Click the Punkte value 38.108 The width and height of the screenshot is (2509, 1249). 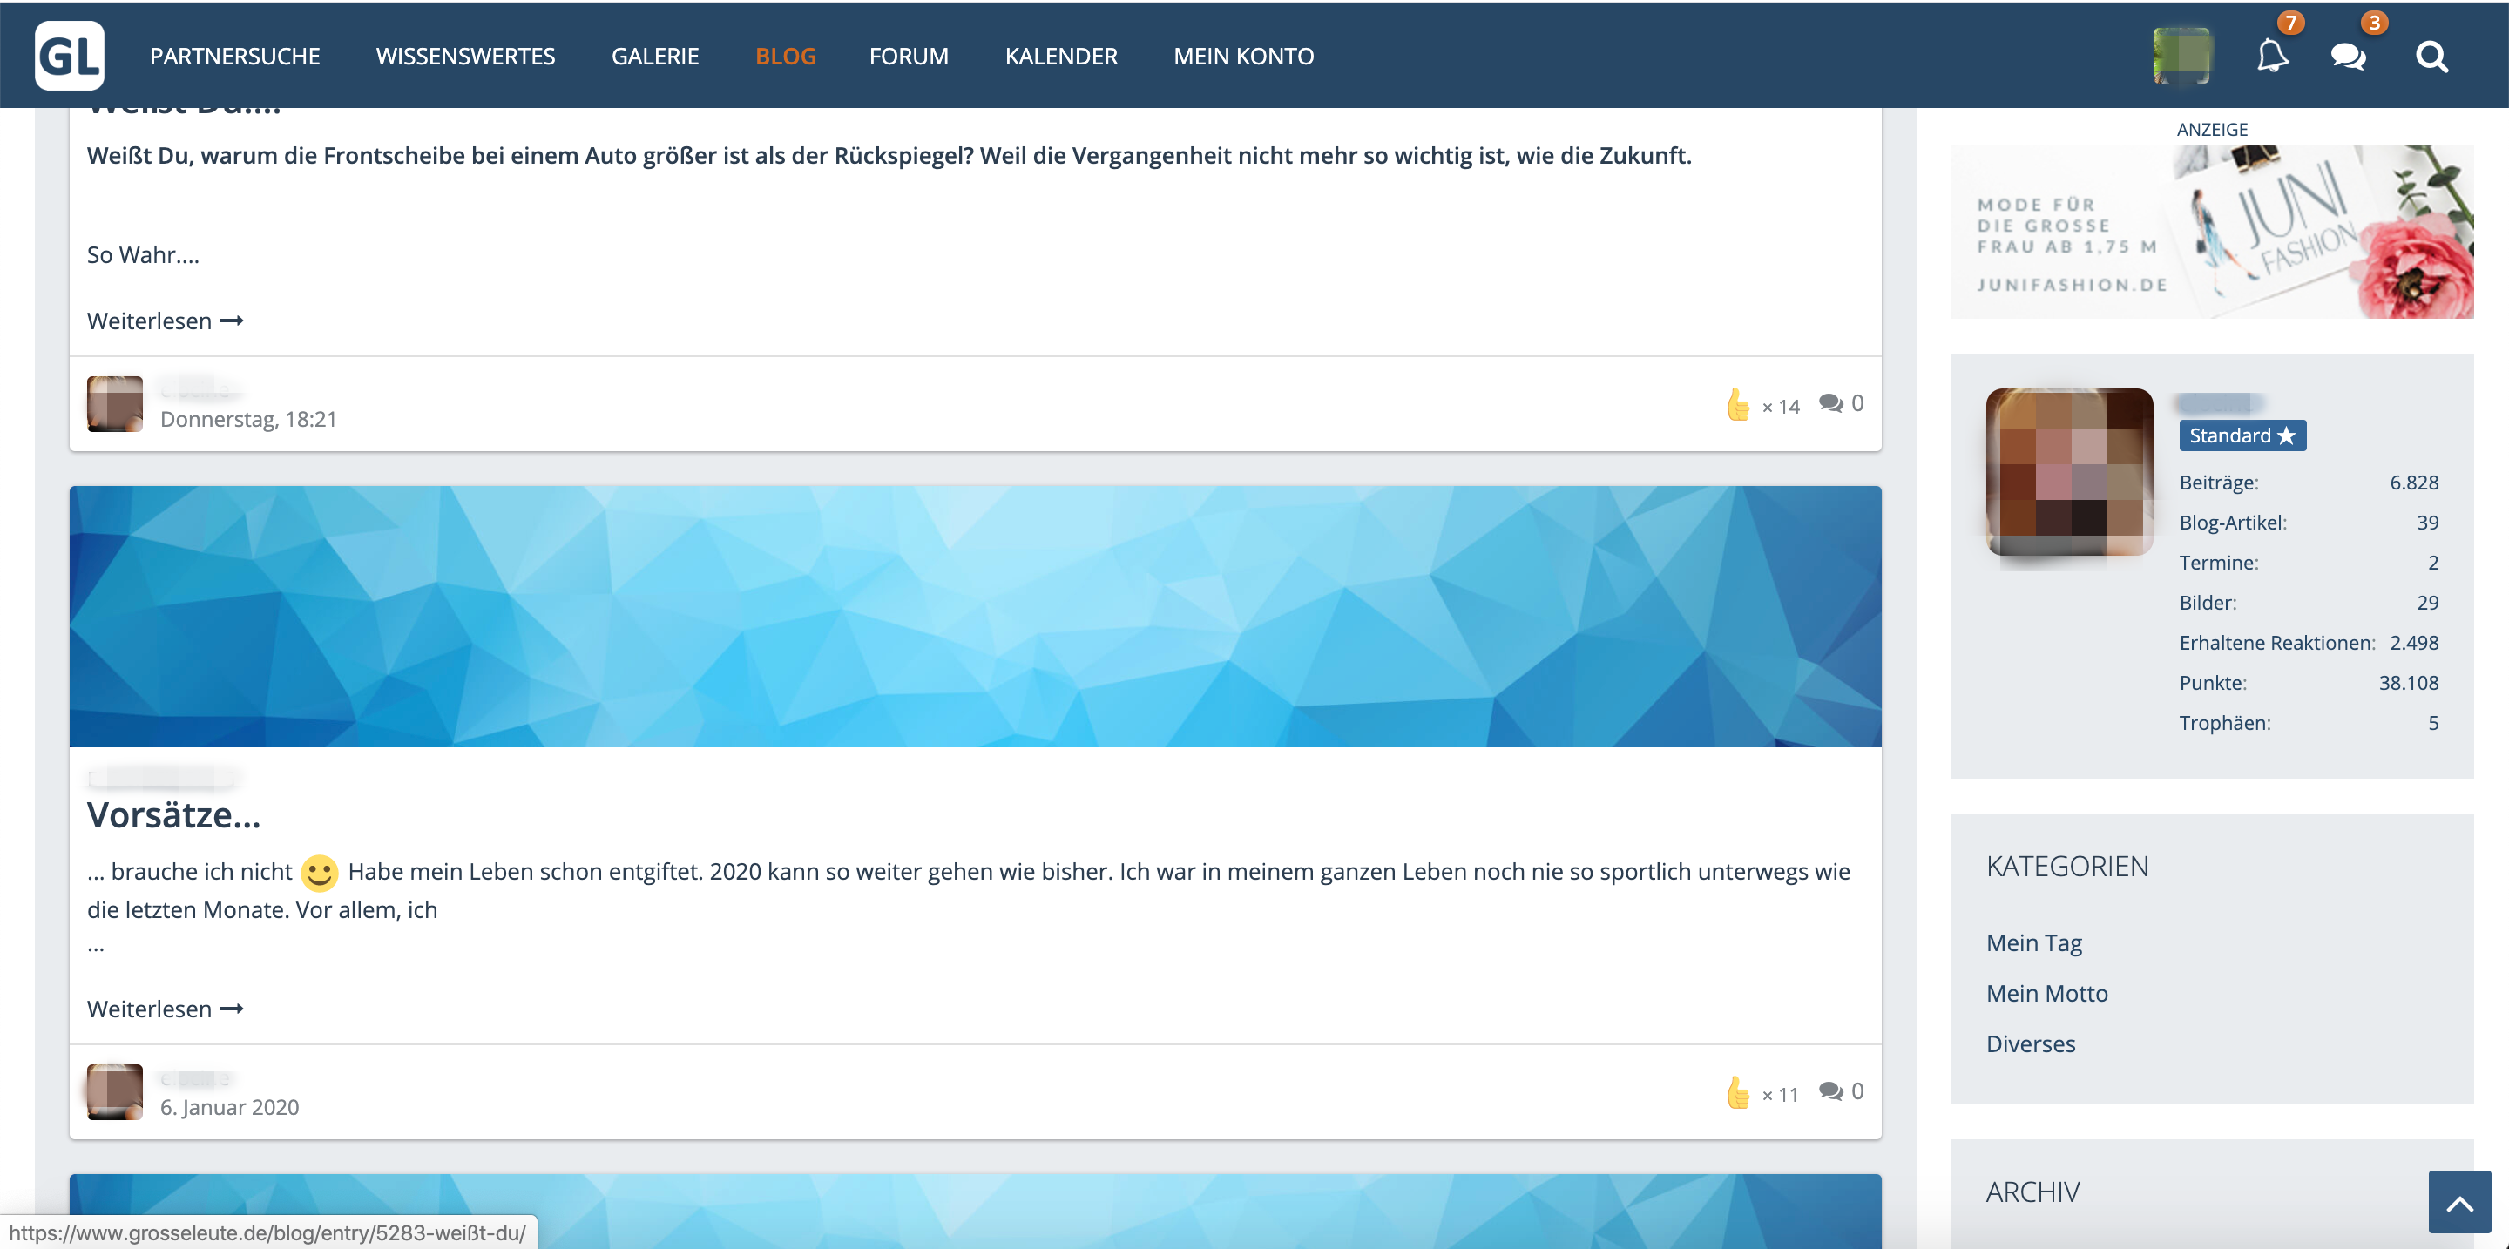(x=2409, y=684)
